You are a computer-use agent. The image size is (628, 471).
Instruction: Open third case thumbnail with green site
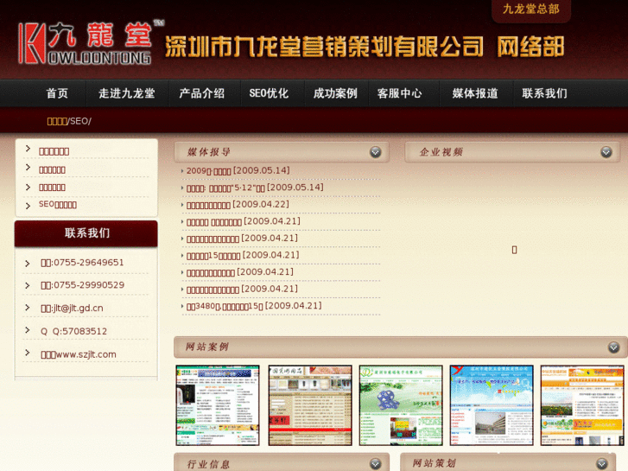click(x=401, y=405)
